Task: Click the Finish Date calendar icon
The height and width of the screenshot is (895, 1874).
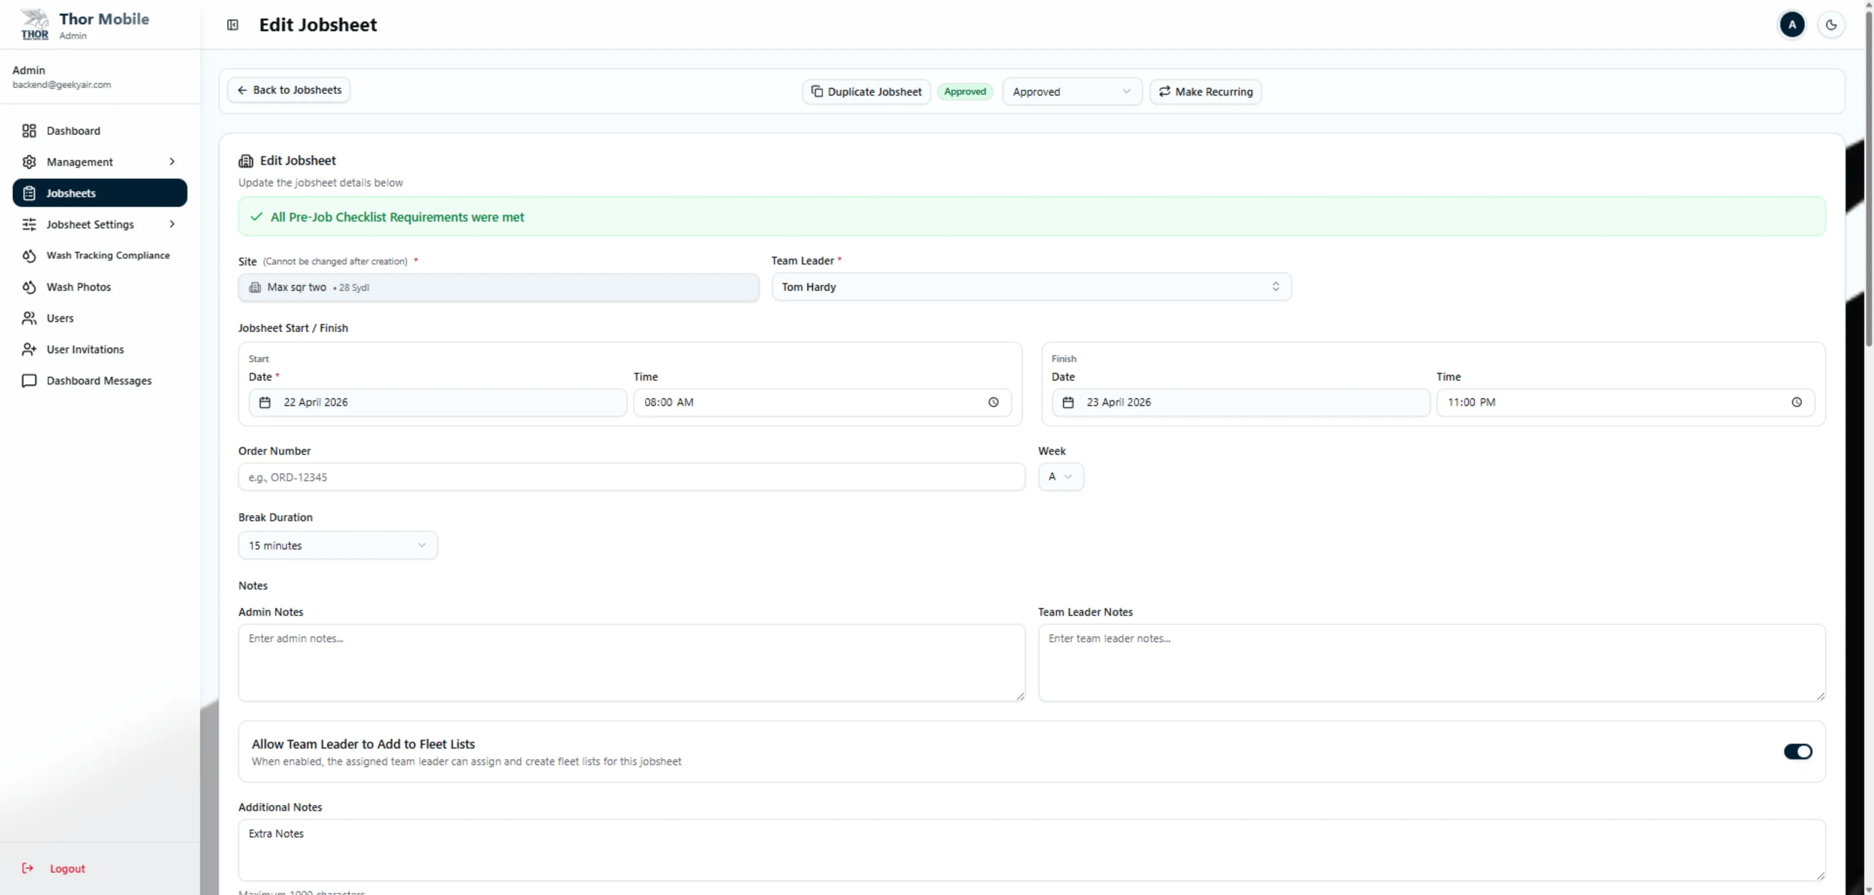Action: click(1068, 403)
